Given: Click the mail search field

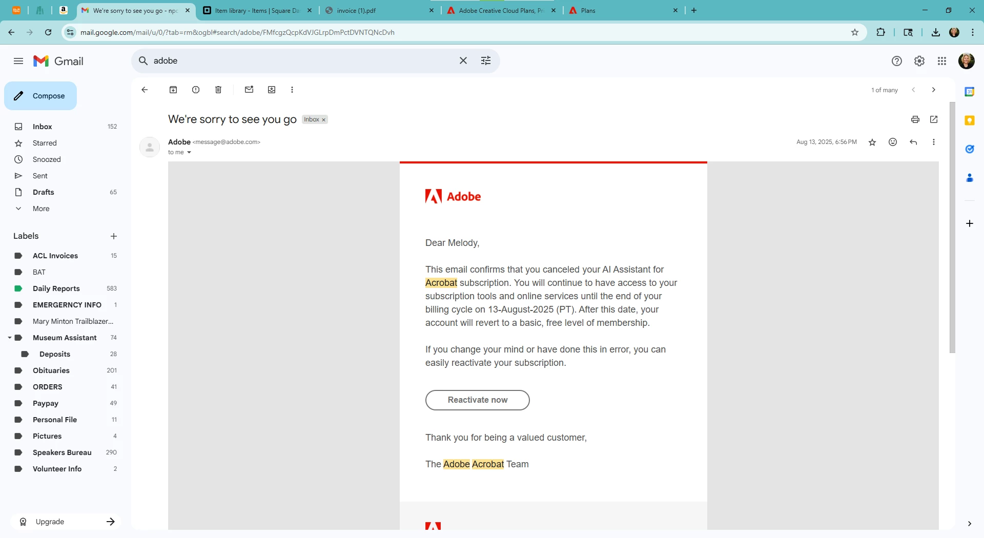Looking at the screenshot, I should [302, 60].
